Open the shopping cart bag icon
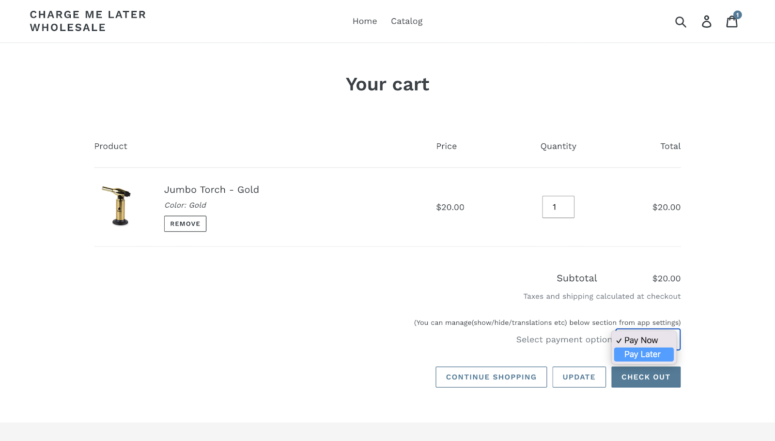Screen dimensions: 775x441 (731, 22)
